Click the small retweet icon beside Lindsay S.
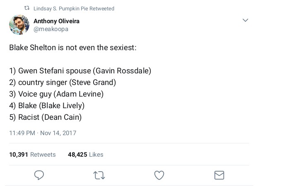The image size is (289, 189). (x=27, y=8)
